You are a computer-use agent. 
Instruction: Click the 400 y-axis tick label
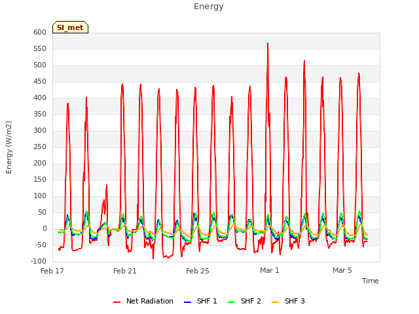tap(40, 98)
